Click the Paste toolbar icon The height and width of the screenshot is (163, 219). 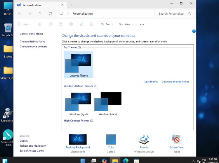[60, 24]
